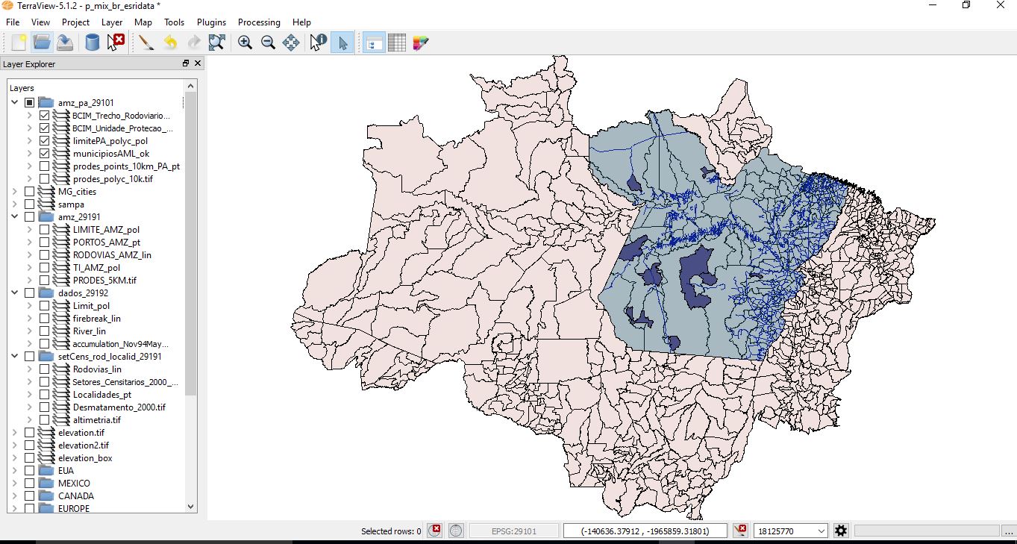Click the Draw paintbrush toolbar icon

[145, 43]
